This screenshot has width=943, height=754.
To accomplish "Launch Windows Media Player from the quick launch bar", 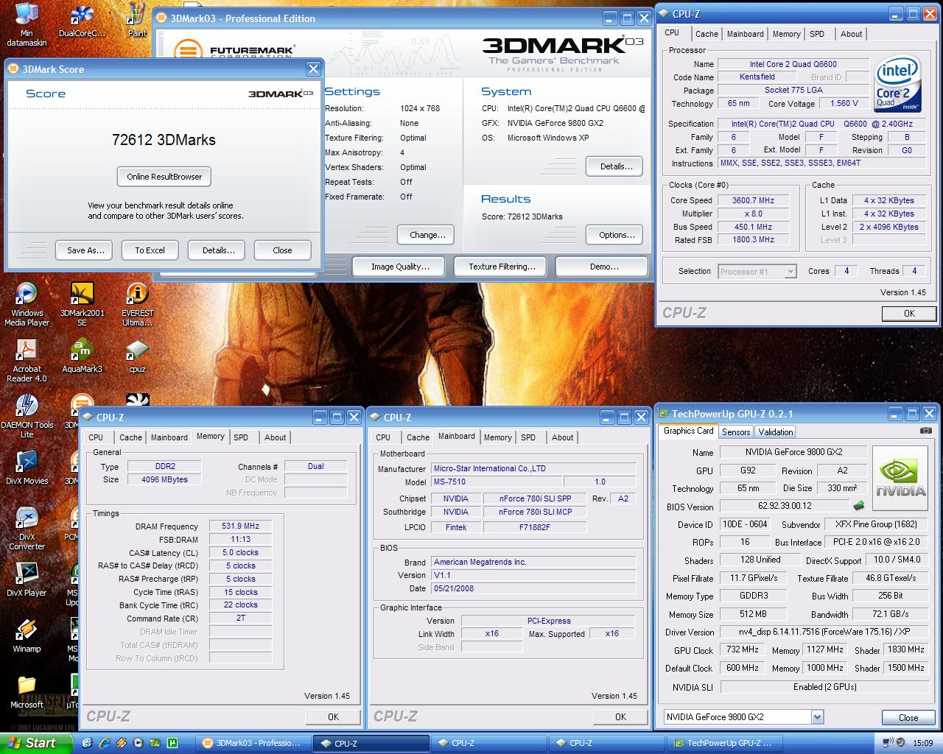I will pyautogui.click(x=137, y=743).
